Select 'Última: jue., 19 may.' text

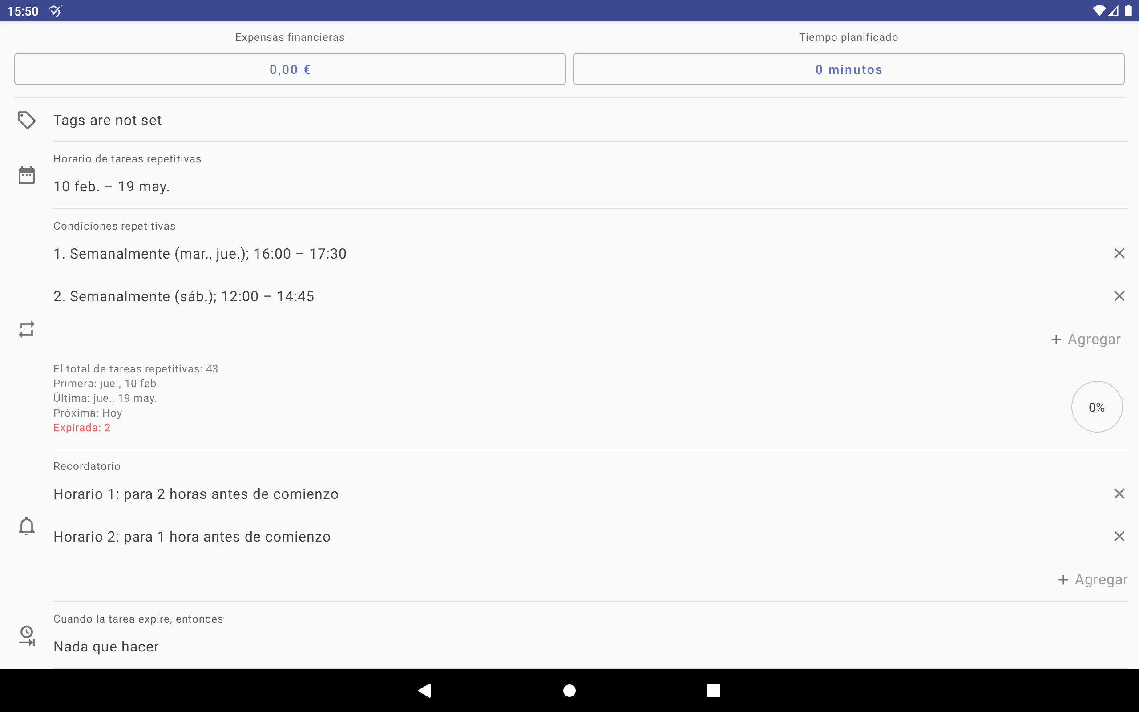(105, 398)
